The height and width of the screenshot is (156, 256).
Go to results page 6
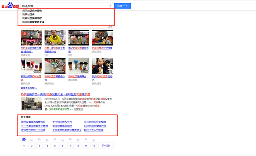click(62, 145)
